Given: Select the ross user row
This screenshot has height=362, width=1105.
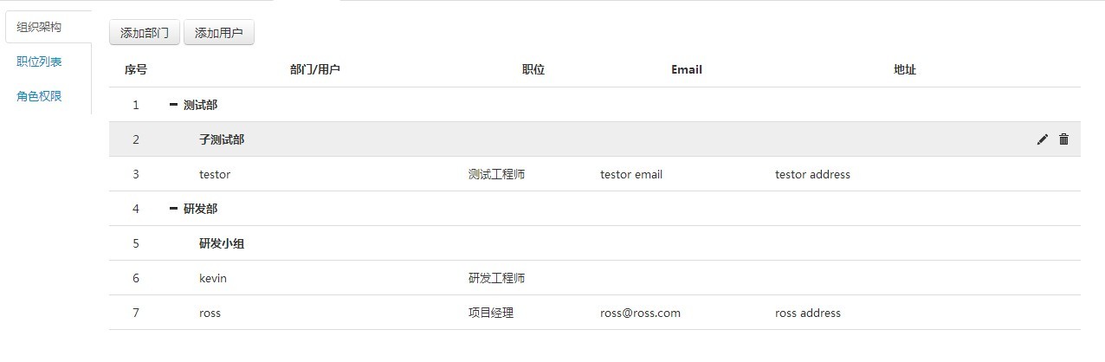Looking at the screenshot, I should pos(210,313).
